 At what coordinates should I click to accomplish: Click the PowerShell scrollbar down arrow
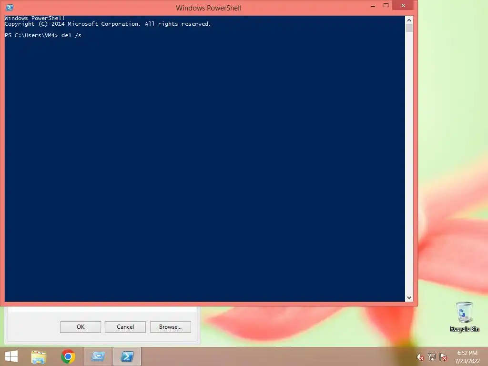(409, 298)
